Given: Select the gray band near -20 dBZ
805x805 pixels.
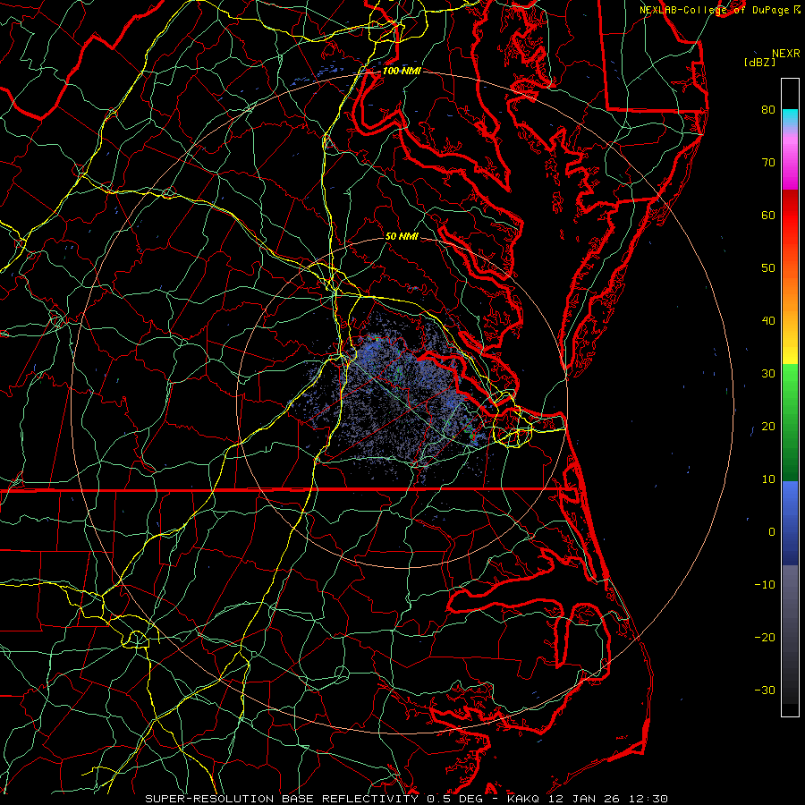Looking at the screenshot, I should point(790,635).
